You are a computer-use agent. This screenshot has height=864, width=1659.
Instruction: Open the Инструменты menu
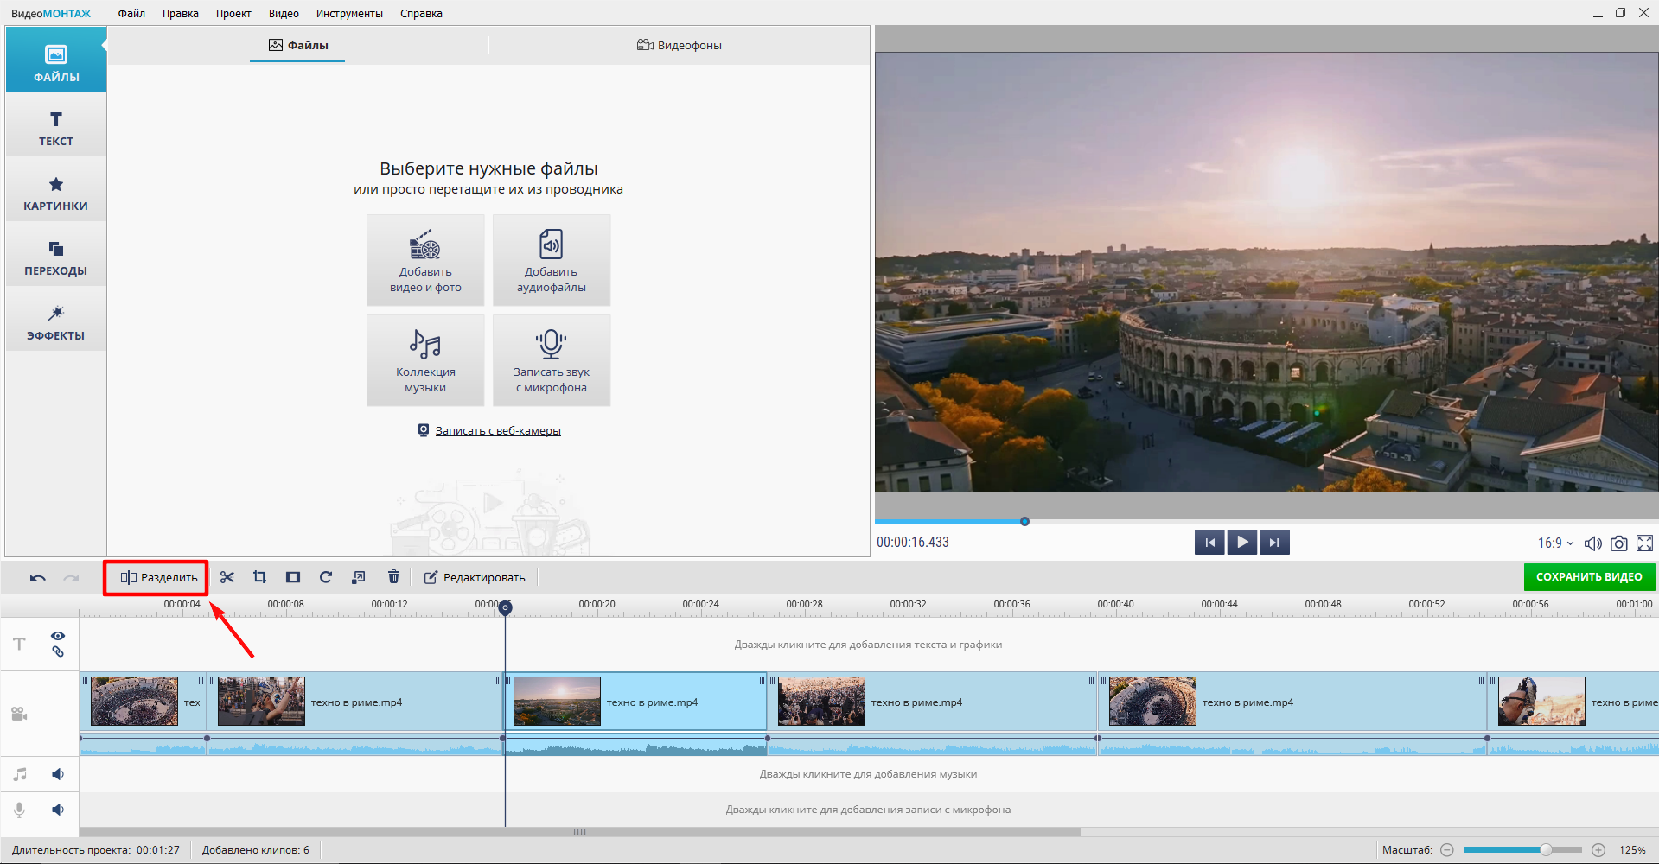pos(349,14)
